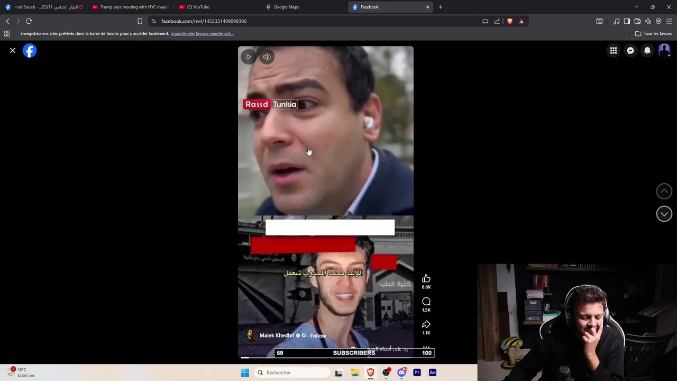The height and width of the screenshot is (381, 677).
Task: Open the account profile menu
Action: click(664, 50)
